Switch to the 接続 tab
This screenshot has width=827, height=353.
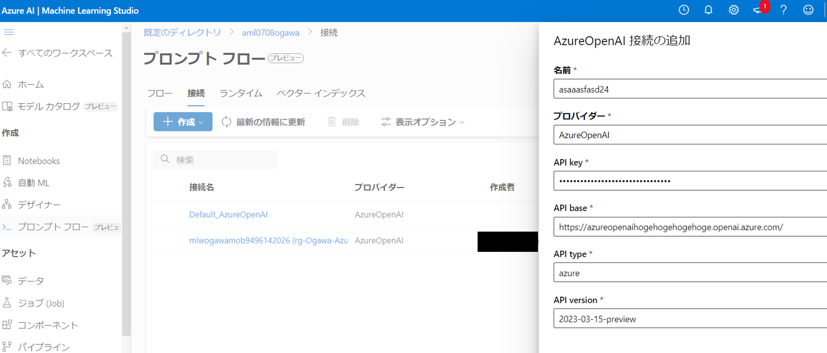click(196, 93)
